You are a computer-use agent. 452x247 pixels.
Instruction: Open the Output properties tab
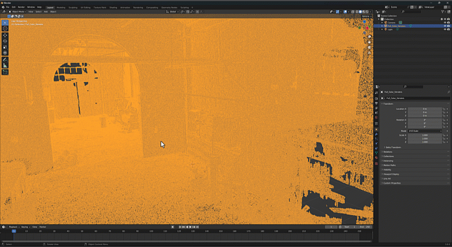[x=376, y=103]
